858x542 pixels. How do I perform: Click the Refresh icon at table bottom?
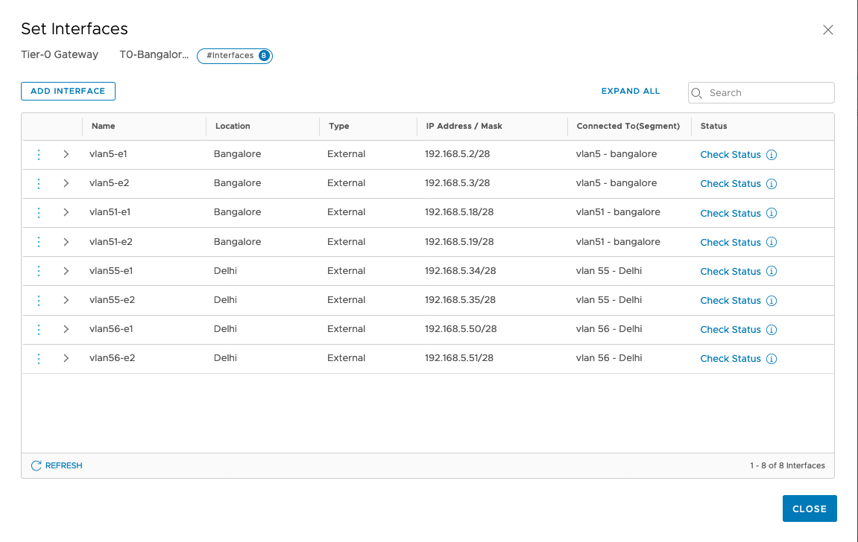37,466
